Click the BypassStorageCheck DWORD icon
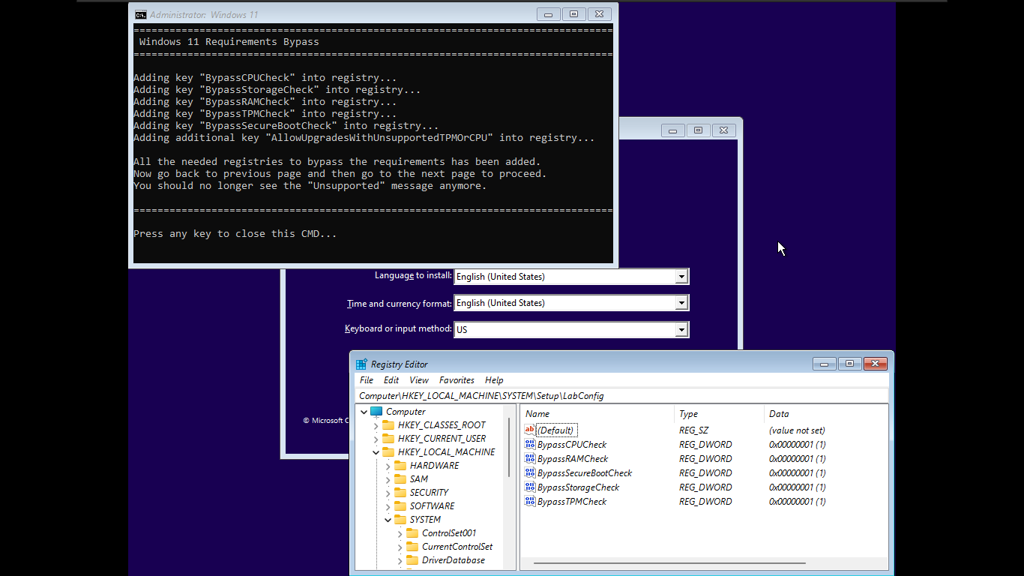The image size is (1024, 576). (x=530, y=487)
